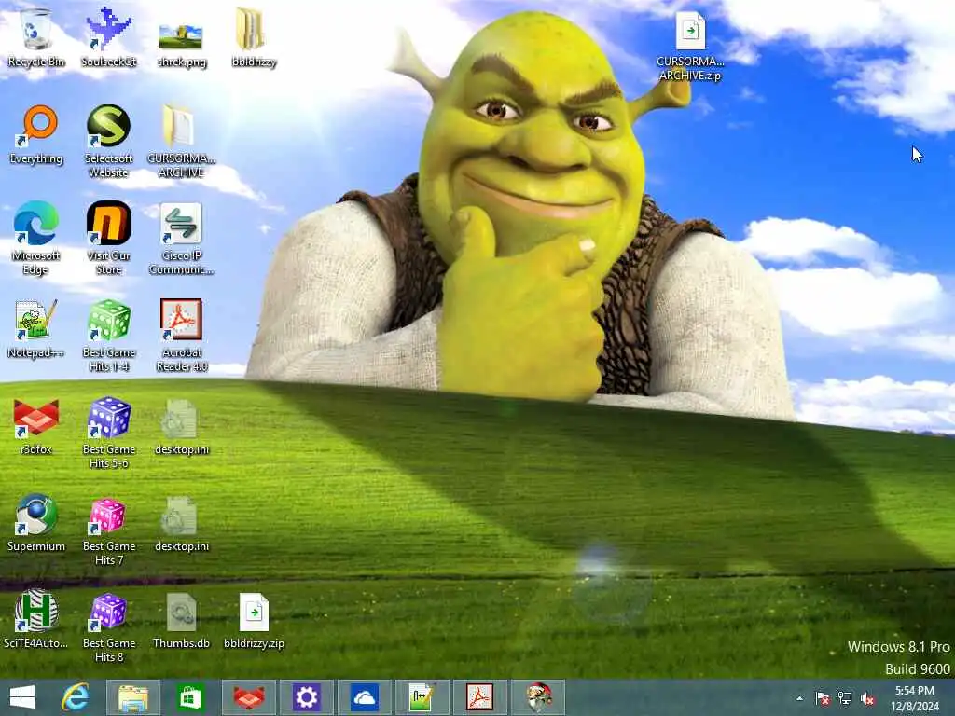Open the network status tray icon
Image resolution: width=955 pixels, height=716 pixels.
pyautogui.click(x=845, y=698)
